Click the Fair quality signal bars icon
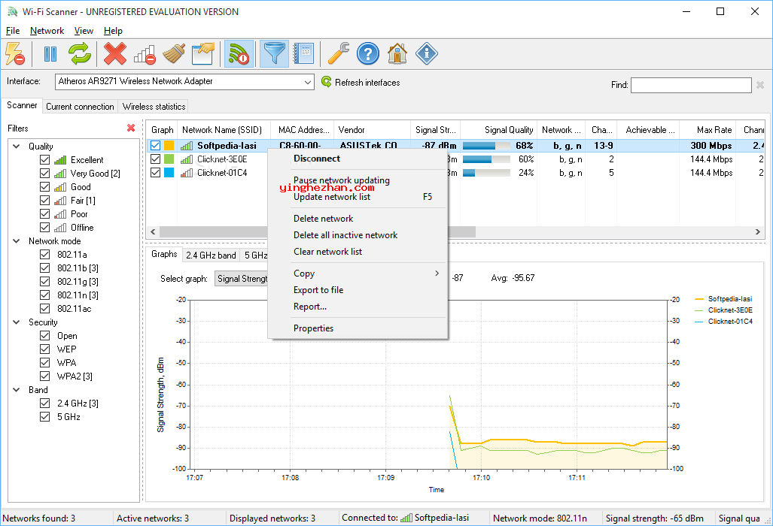The height and width of the screenshot is (526, 773). click(x=60, y=201)
